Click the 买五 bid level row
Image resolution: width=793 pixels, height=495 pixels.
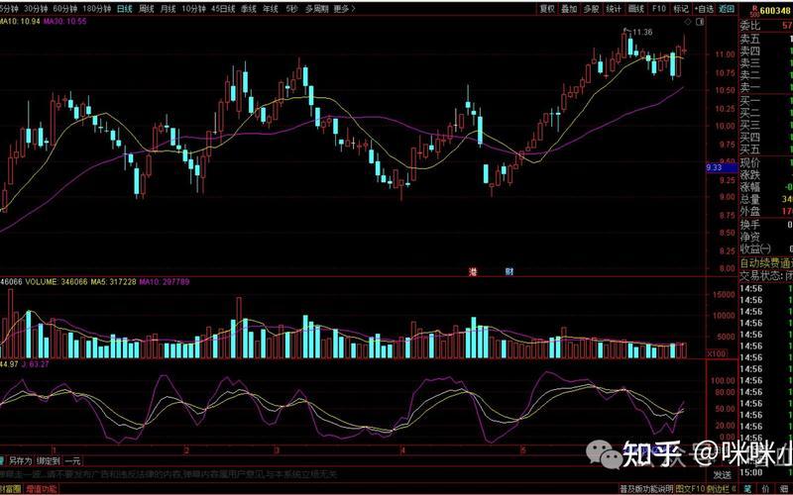[x=766, y=149]
